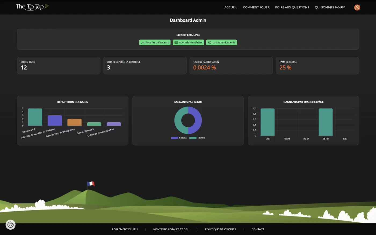Click the 35-49 age bar

click(x=326, y=122)
